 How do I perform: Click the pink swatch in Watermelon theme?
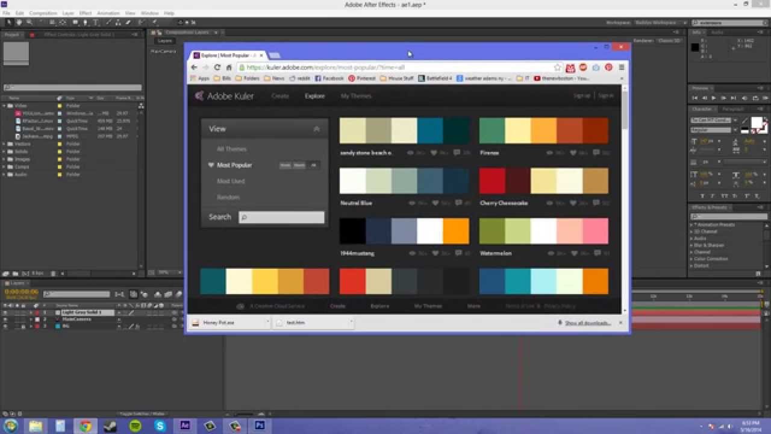[x=596, y=231]
